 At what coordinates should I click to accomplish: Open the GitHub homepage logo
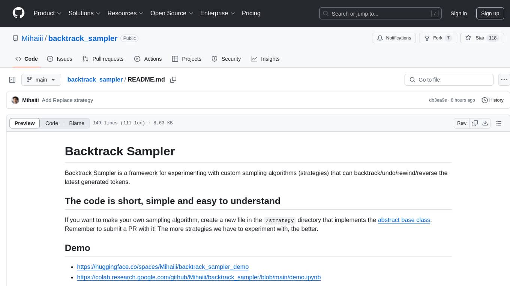pyautogui.click(x=18, y=13)
